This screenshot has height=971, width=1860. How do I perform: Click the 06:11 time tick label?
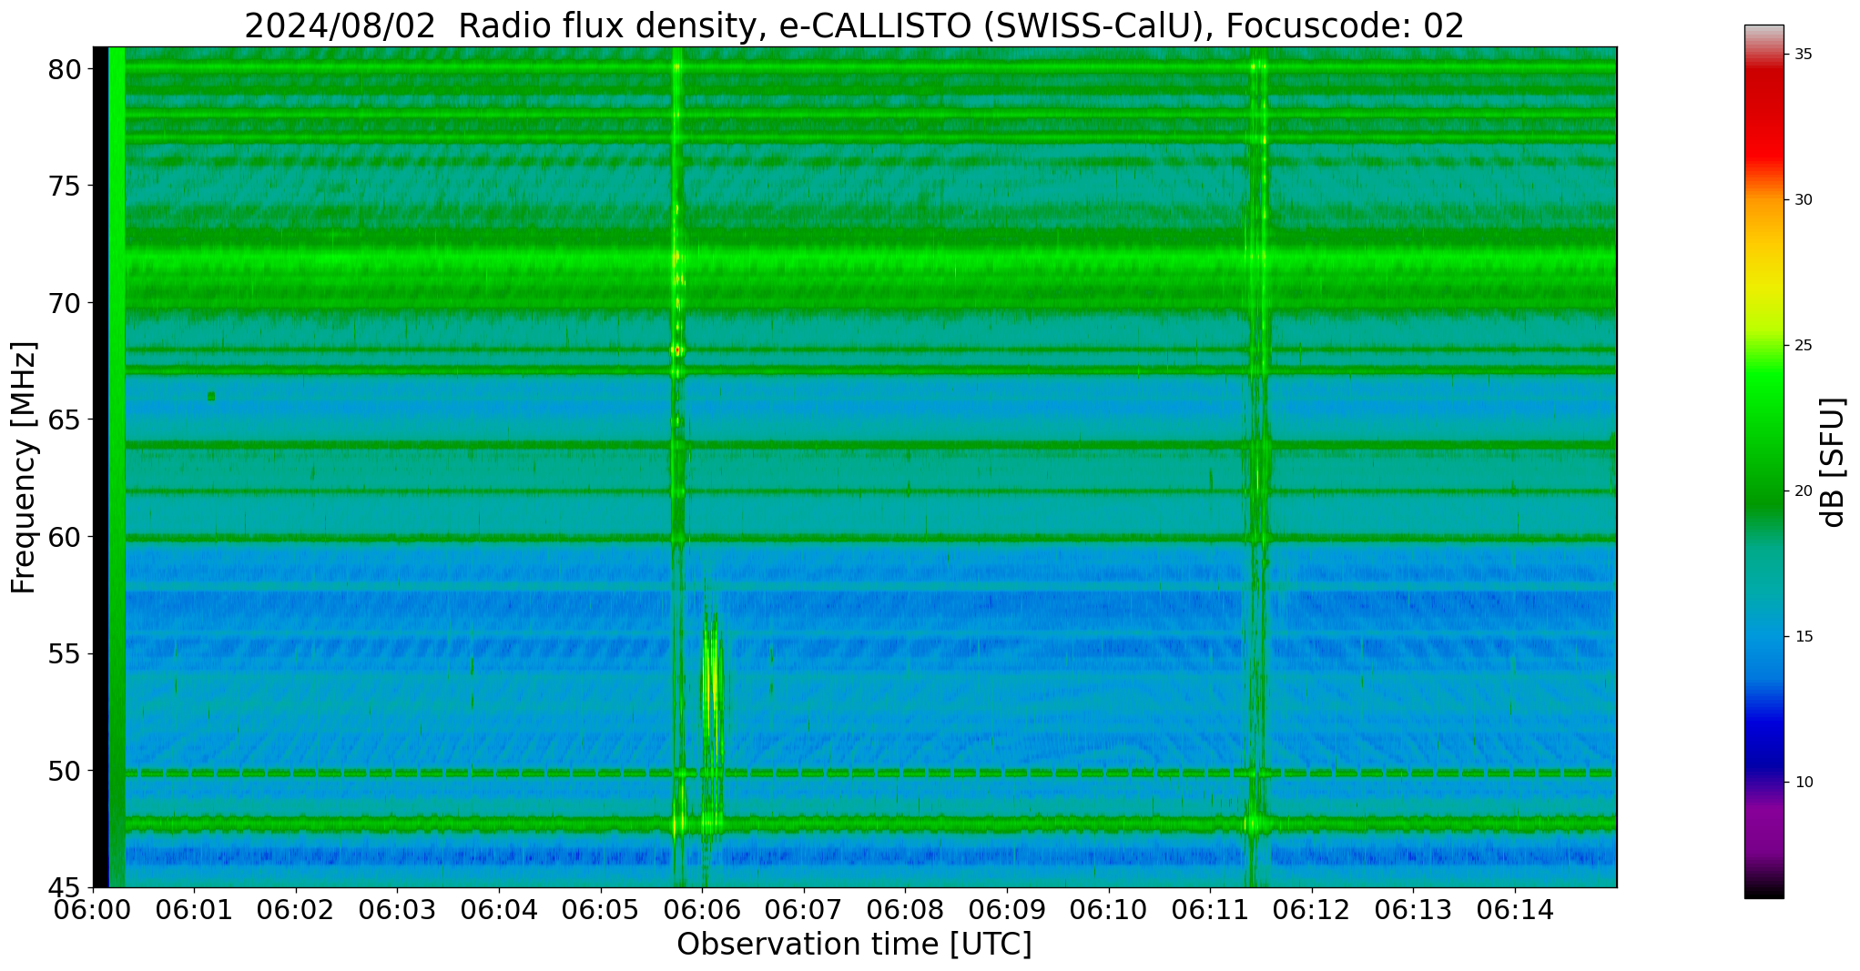[1210, 909]
